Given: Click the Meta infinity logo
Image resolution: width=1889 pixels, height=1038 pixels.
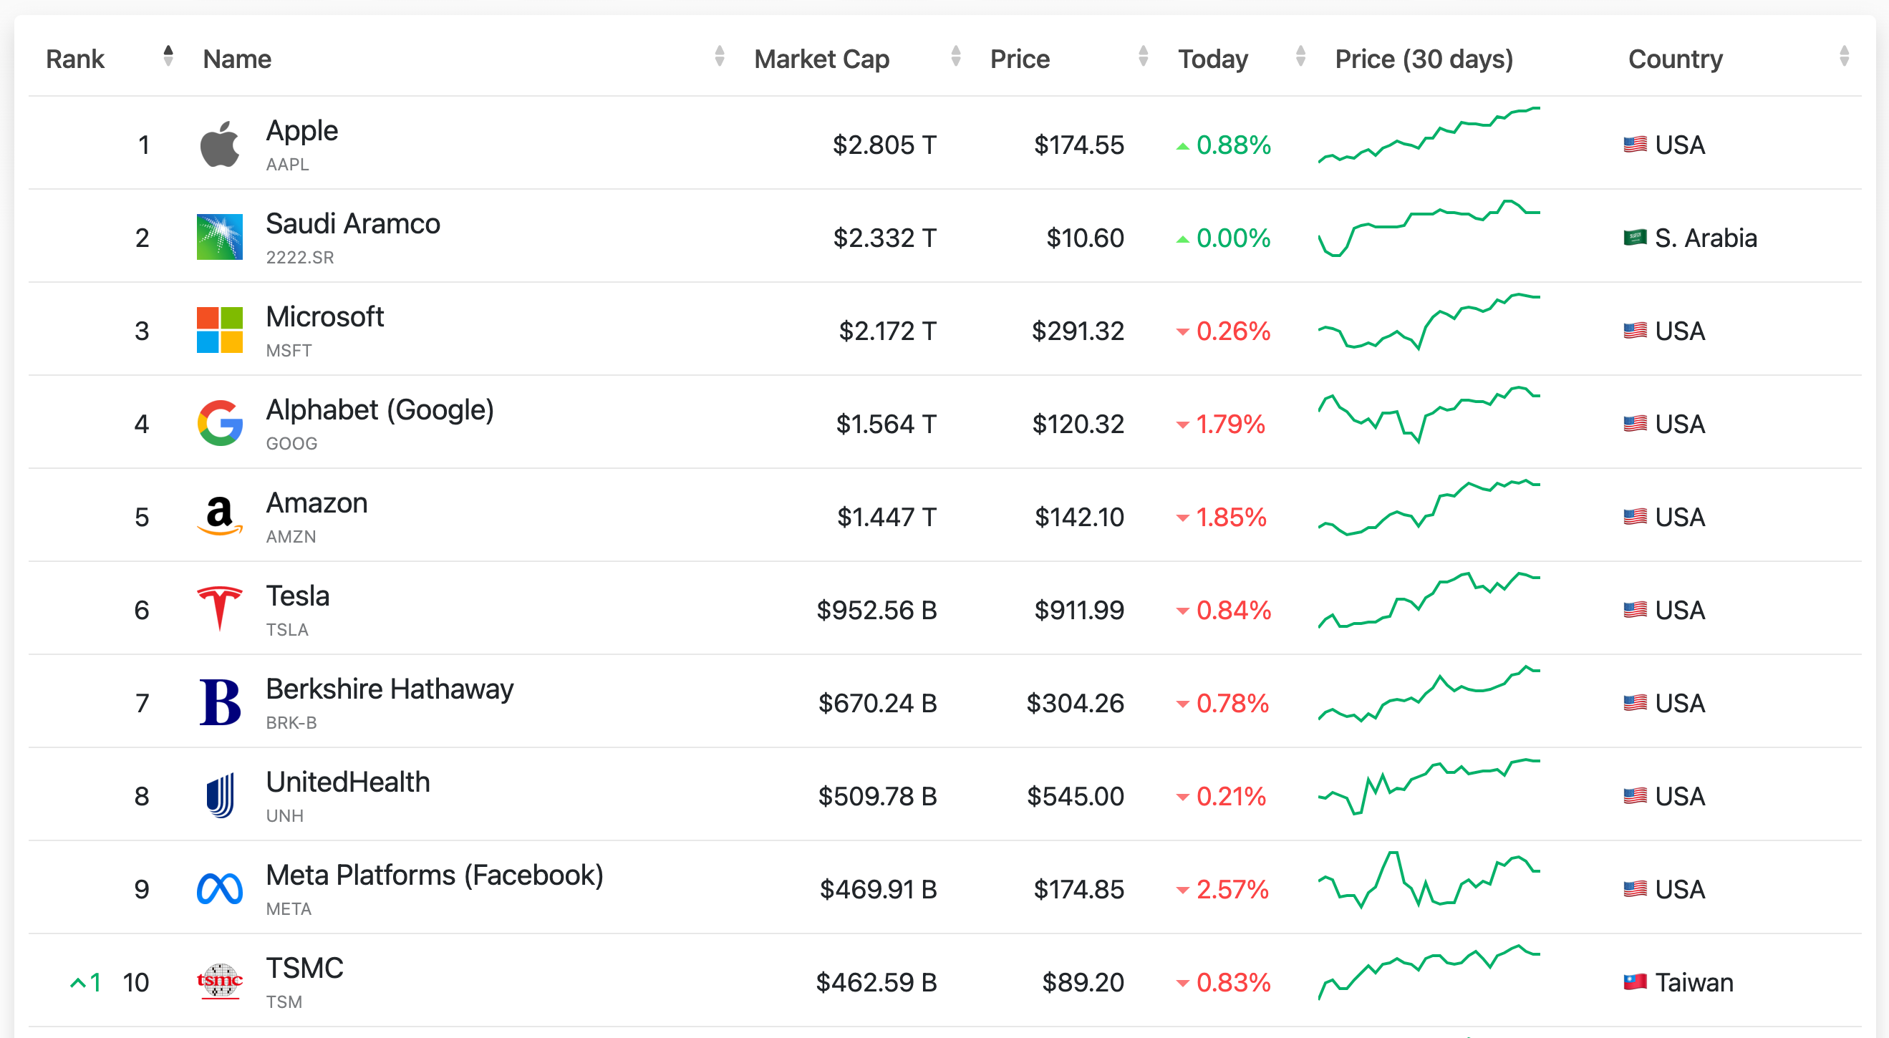Looking at the screenshot, I should pos(219,888).
